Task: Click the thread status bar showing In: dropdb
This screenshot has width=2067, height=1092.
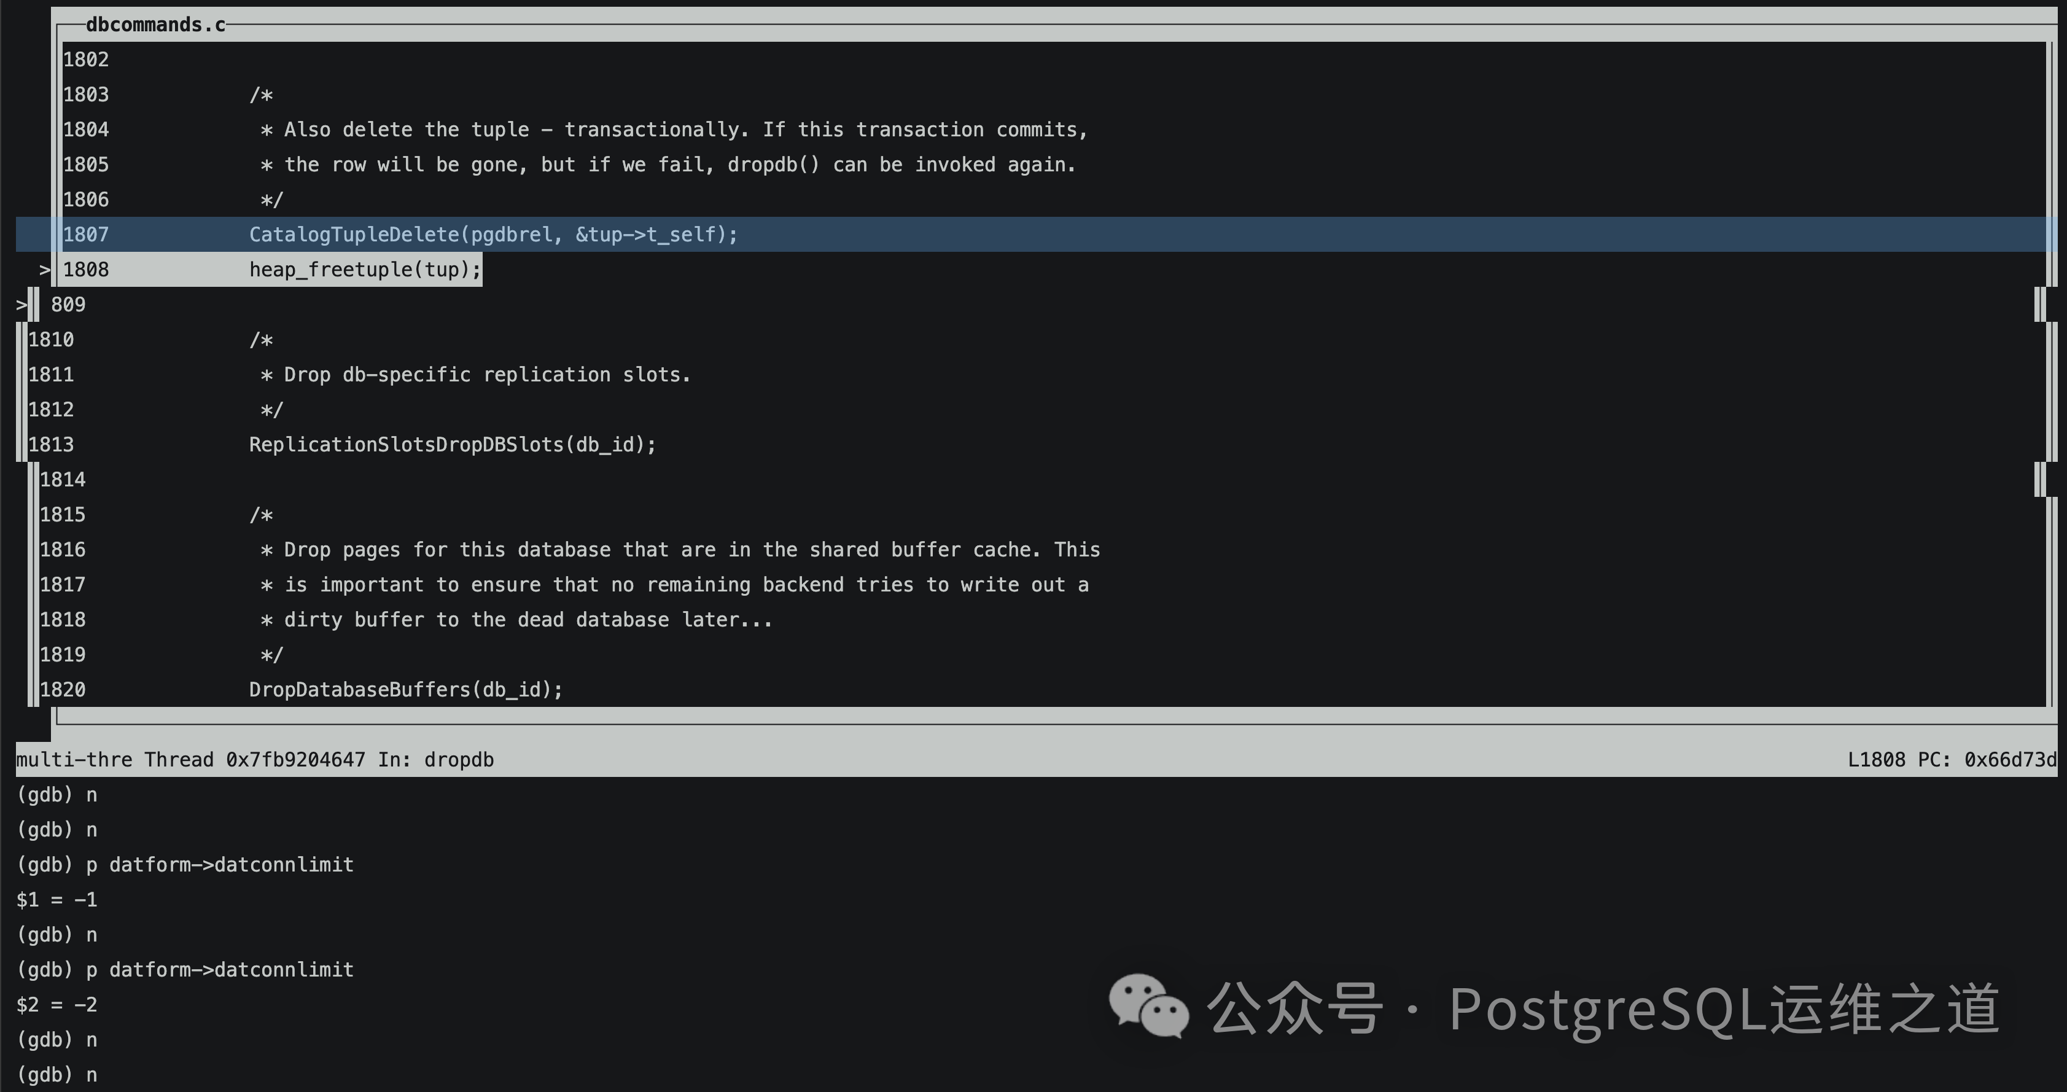Action: 255,760
